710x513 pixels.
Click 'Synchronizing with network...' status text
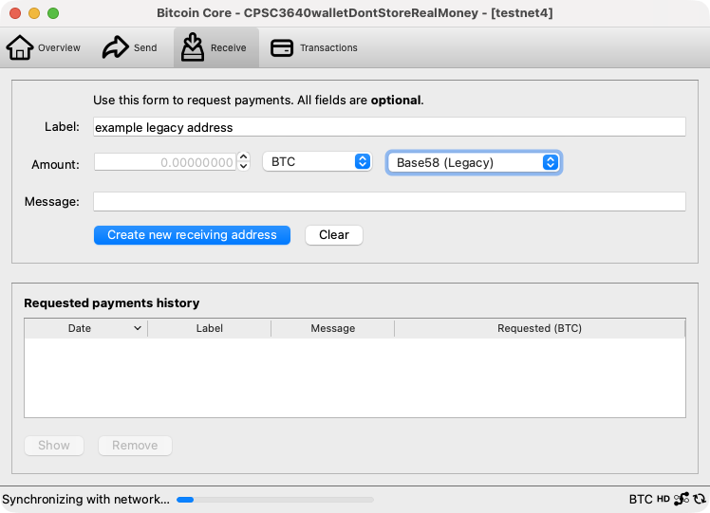click(x=86, y=500)
